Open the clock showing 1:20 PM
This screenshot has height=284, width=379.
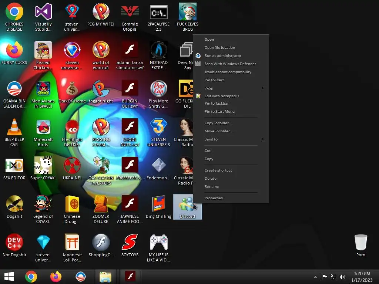(x=362, y=277)
